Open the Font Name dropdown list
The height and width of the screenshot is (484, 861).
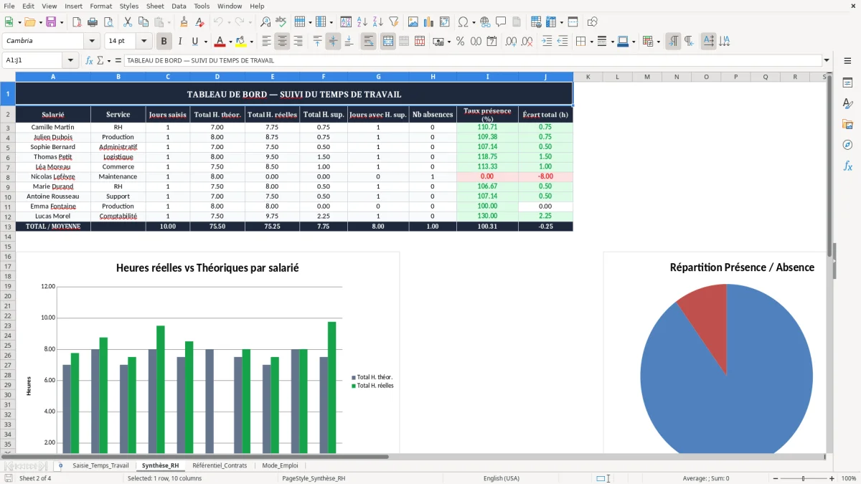[91, 42]
